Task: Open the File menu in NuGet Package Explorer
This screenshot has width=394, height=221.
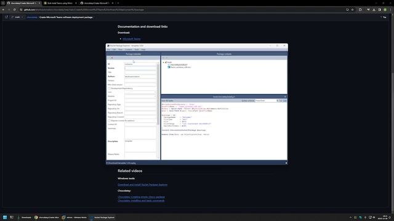Action: 108,50
